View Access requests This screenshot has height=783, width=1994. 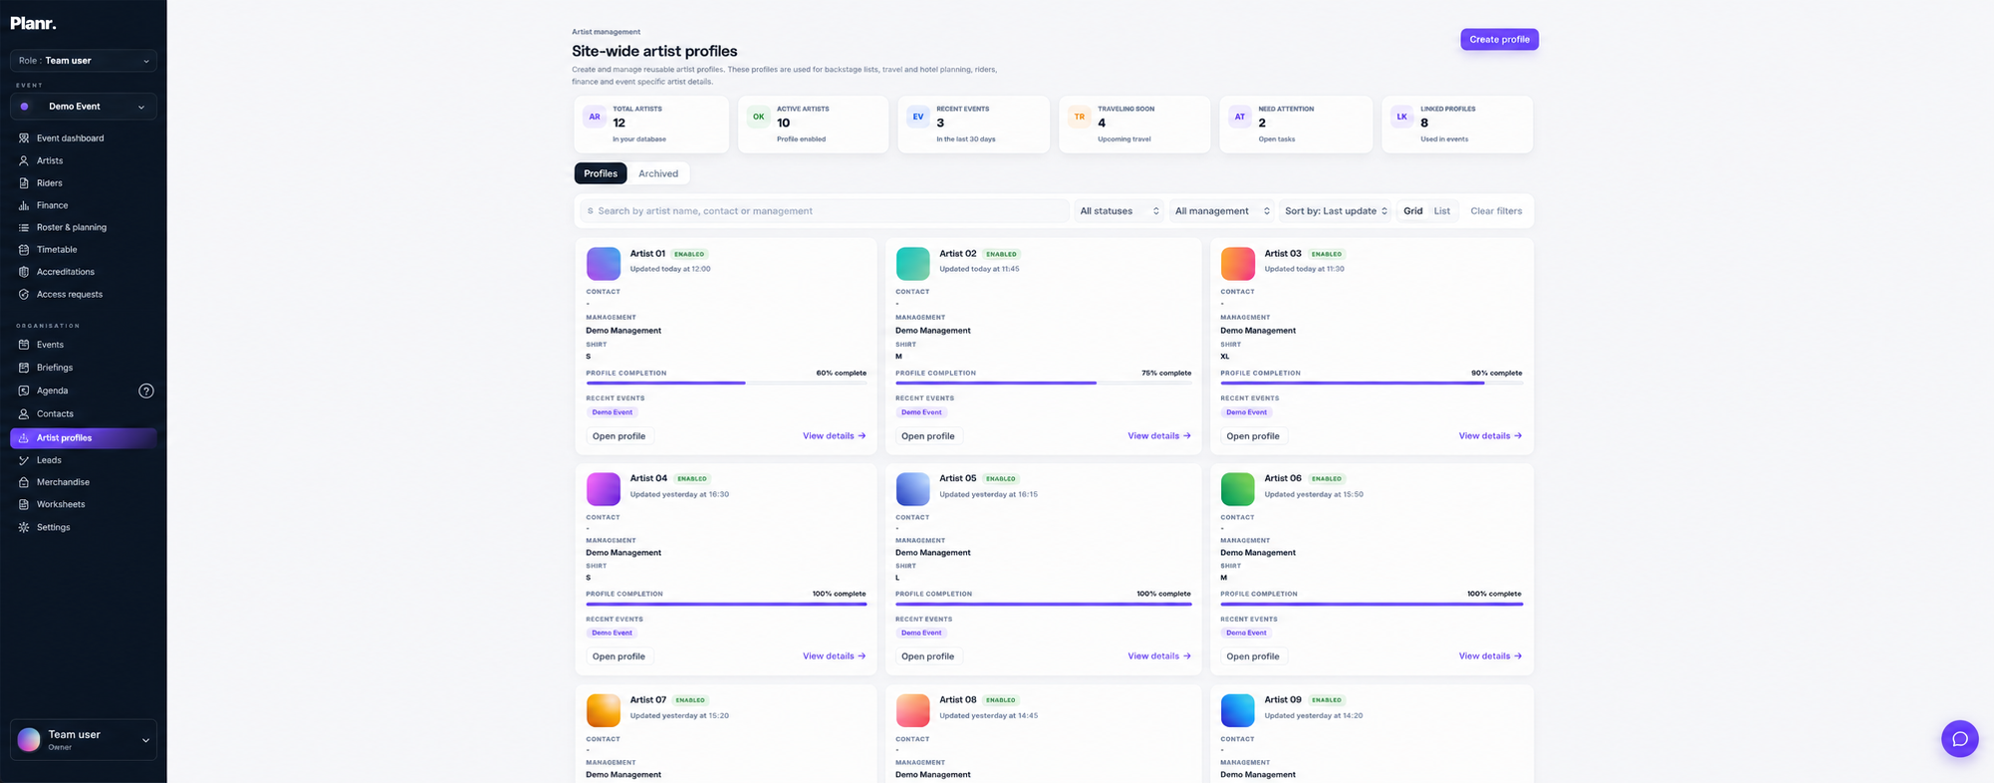click(x=84, y=295)
